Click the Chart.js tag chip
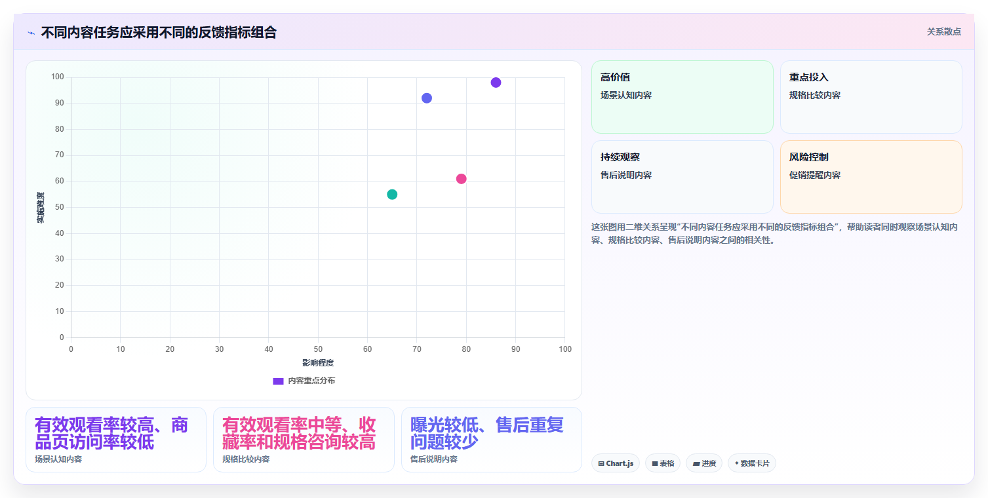This screenshot has width=988, height=498. [616, 463]
